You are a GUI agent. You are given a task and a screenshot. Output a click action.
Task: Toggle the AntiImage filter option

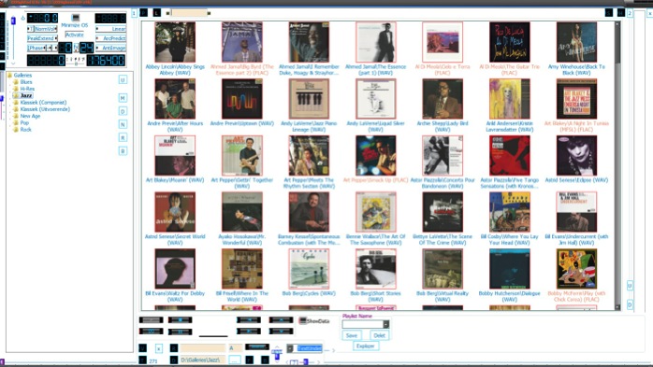110,48
